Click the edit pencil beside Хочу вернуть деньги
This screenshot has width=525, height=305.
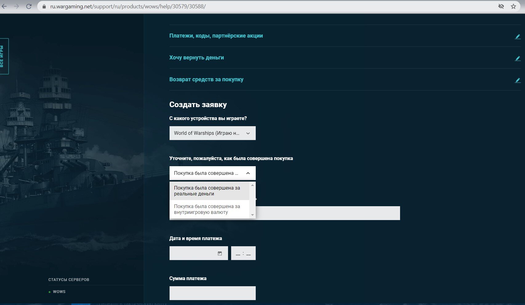518,58
